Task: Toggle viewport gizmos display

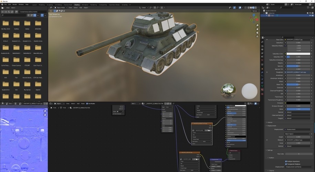Action: tap(234, 8)
